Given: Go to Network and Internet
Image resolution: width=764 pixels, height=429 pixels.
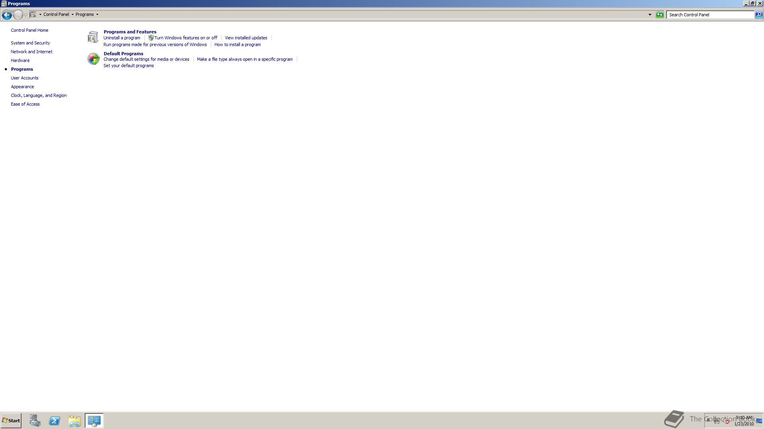Looking at the screenshot, I should tap(31, 52).
